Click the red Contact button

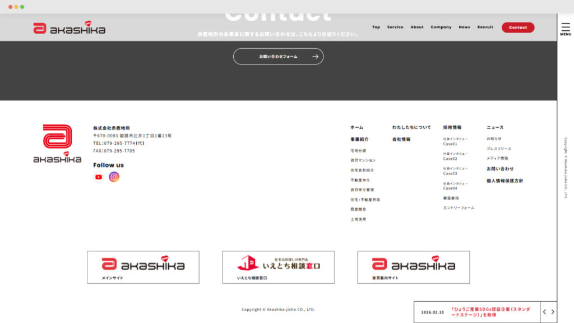(x=517, y=27)
